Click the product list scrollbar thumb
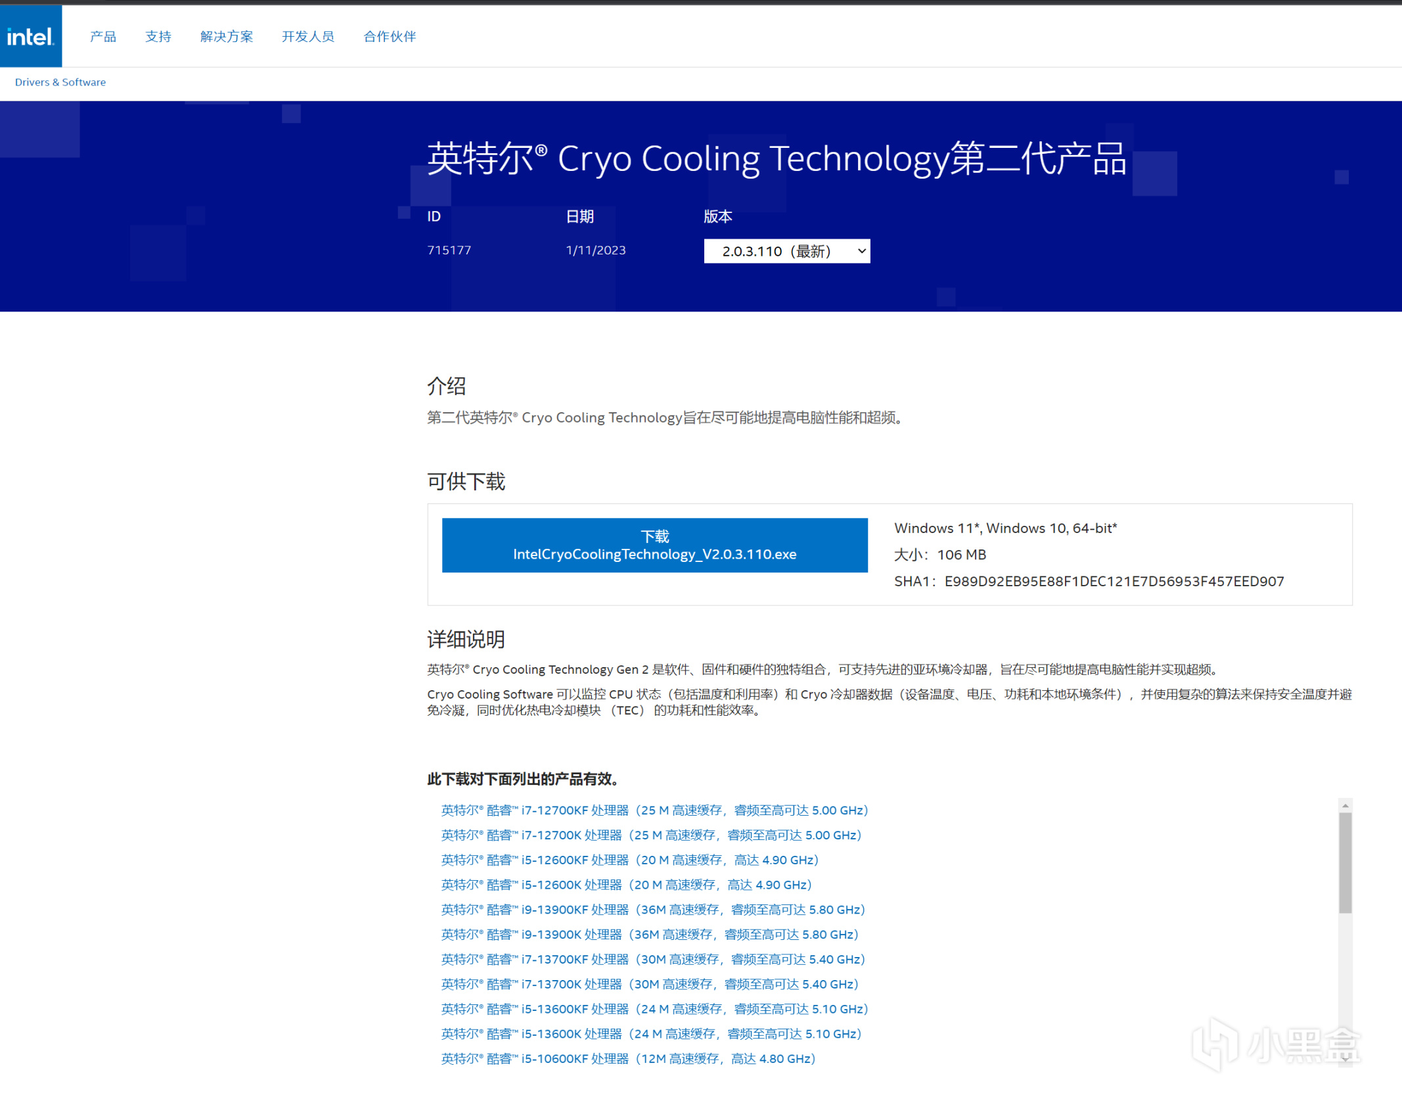 (1345, 862)
